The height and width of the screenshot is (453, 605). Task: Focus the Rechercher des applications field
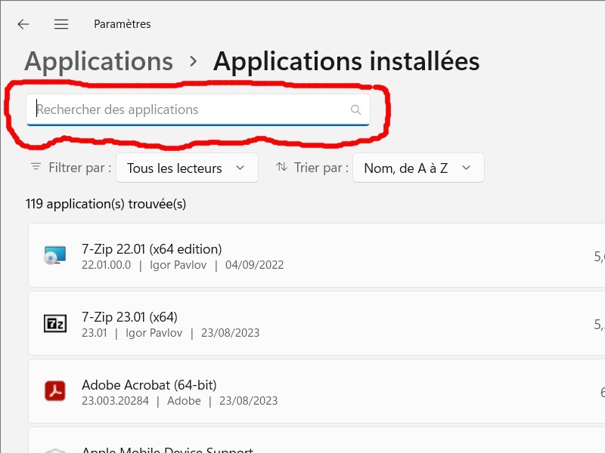point(189,109)
